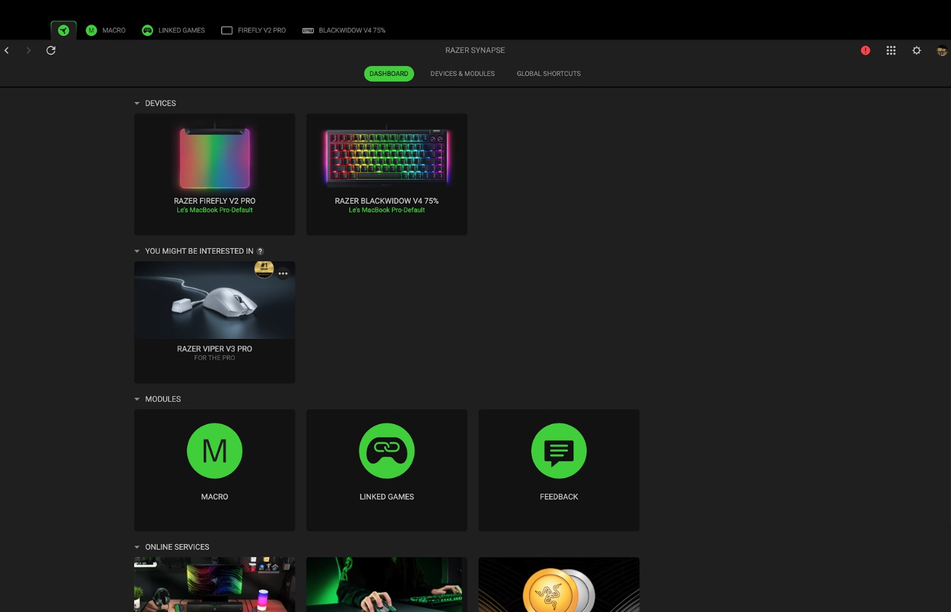Click the RAZER FIREFLY V2 PRO name

[x=214, y=200]
